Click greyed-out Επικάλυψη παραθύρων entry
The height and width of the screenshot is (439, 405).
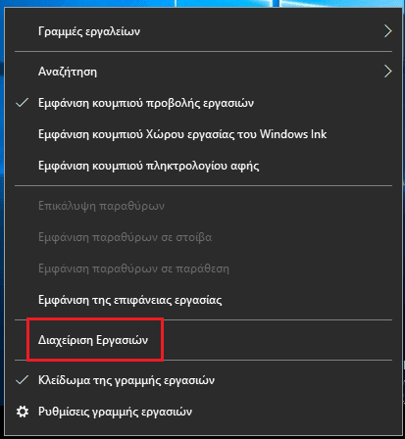203,206
